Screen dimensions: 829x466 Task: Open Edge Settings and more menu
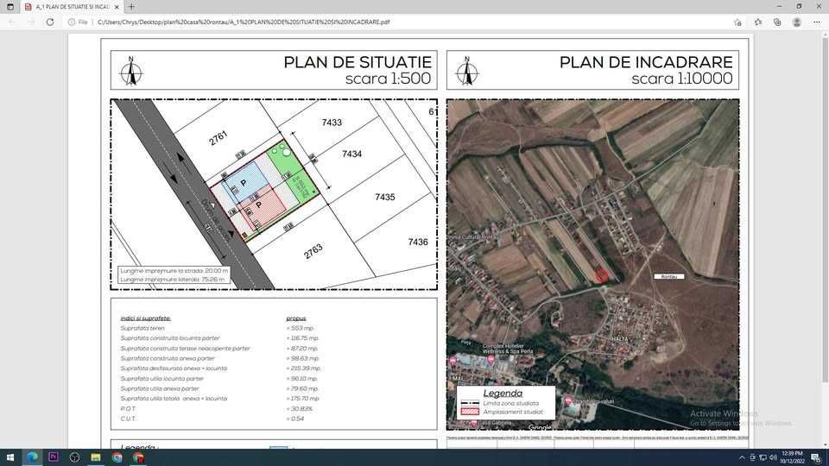pyautogui.click(x=817, y=22)
